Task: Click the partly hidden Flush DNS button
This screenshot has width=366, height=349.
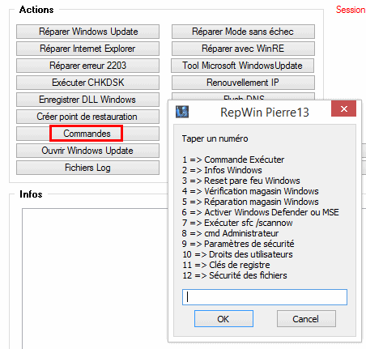Action: point(243,96)
